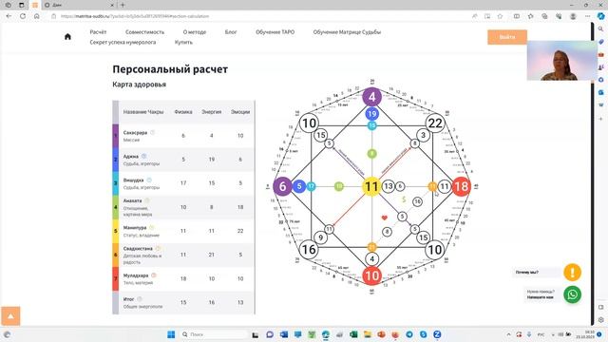Open info icon next to Манипура

[152, 228]
